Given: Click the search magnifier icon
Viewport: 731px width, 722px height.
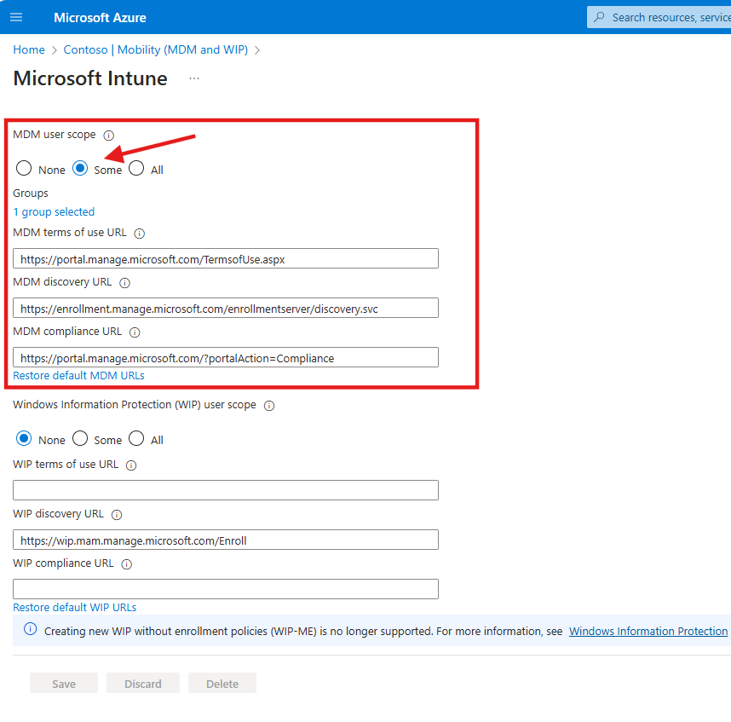Looking at the screenshot, I should coord(600,17).
